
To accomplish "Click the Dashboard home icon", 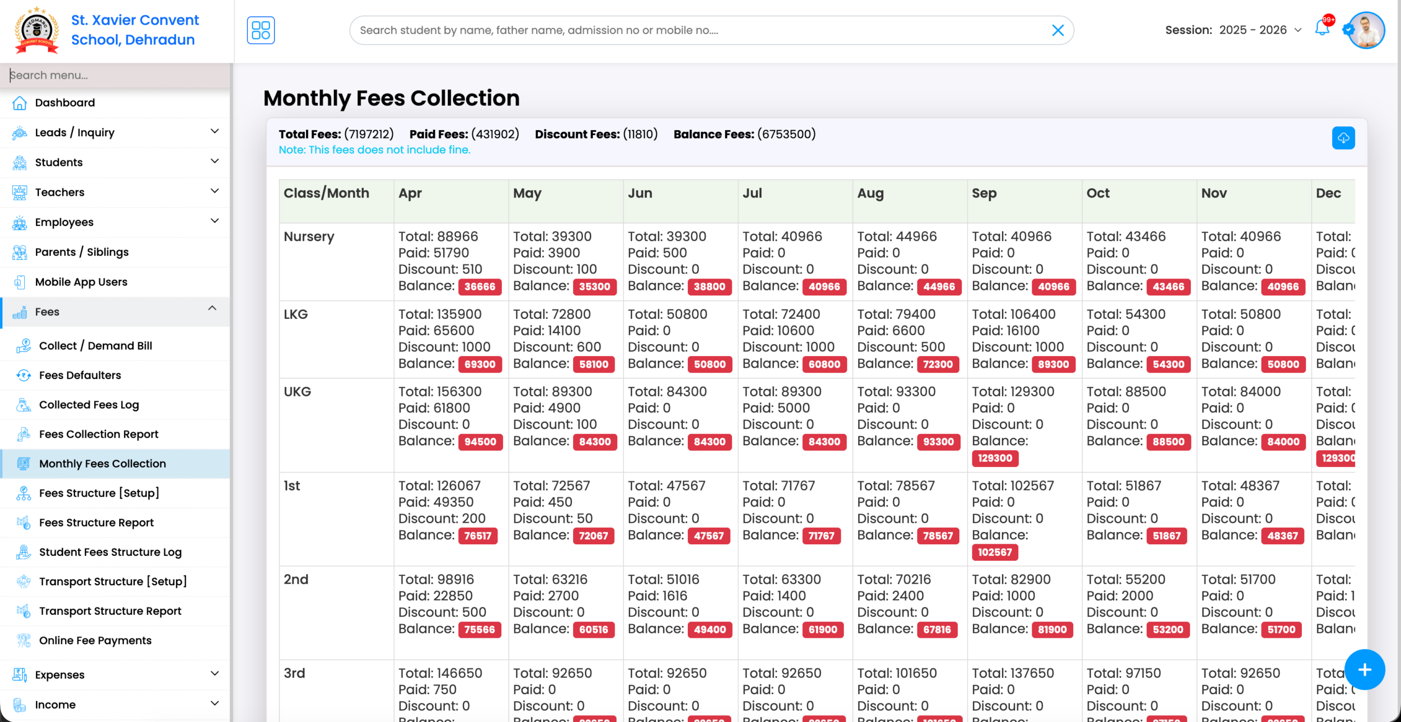I will coord(20,103).
